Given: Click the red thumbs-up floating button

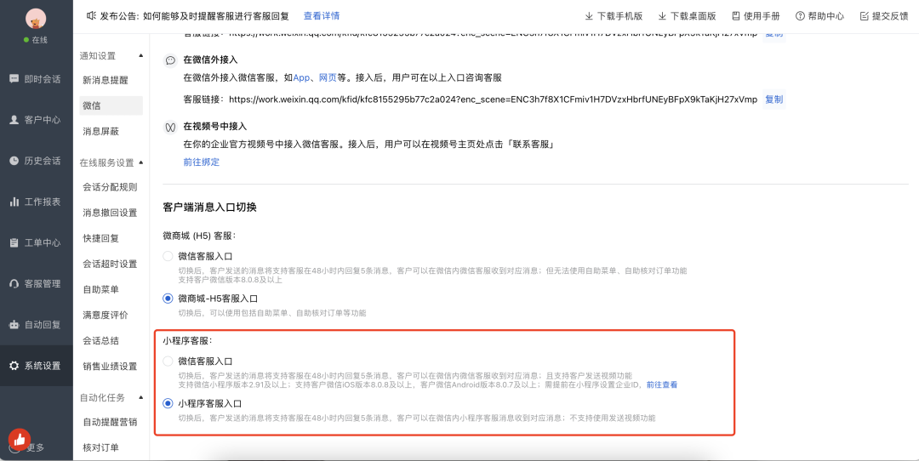Looking at the screenshot, I should 20,440.
